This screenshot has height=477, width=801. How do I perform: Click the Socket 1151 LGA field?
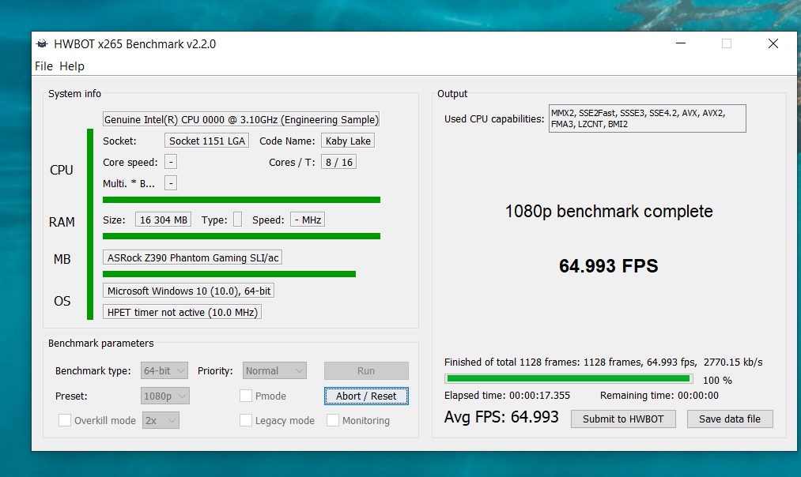pos(207,141)
